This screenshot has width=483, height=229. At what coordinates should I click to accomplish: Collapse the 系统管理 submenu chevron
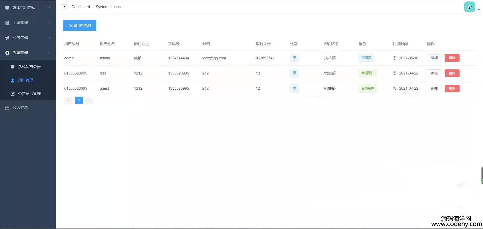(49, 53)
